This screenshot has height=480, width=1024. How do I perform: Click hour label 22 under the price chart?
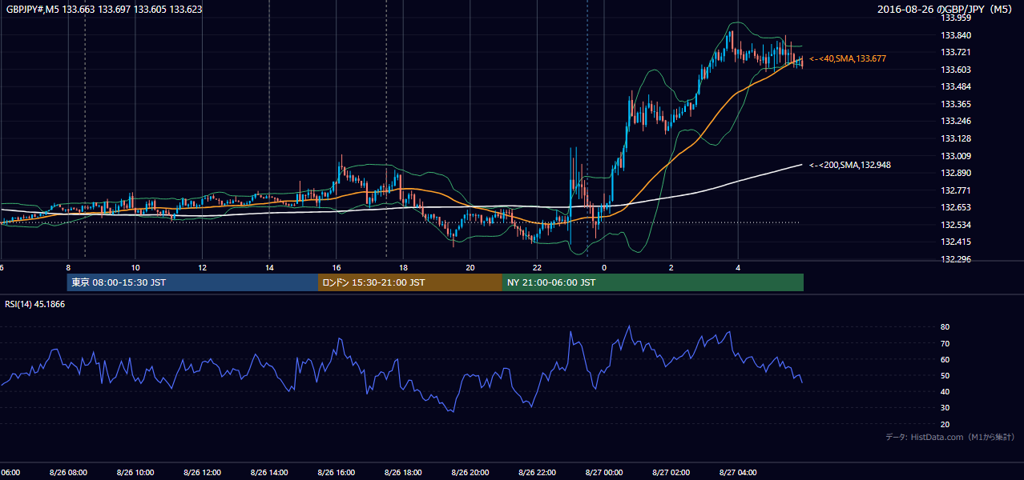coord(538,267)
